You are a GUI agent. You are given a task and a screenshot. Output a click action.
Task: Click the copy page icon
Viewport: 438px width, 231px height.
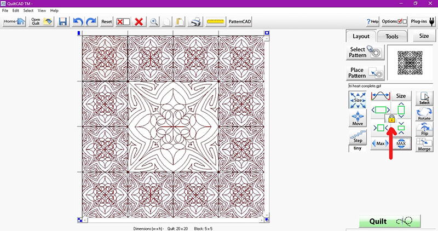click(x=167, y=21)
